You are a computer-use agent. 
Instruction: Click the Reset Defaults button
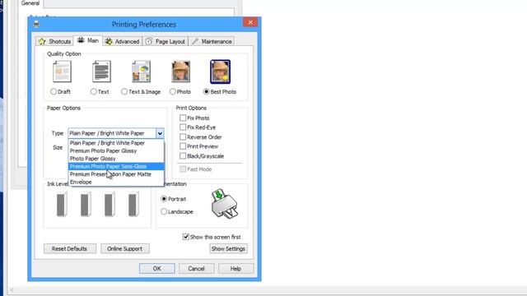tap(69, 248)
